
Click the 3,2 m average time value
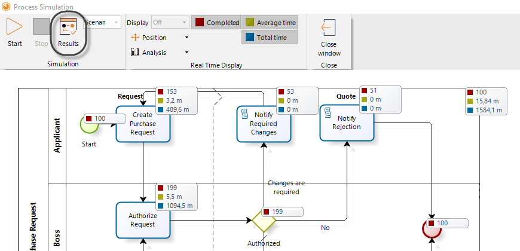coord(175,100)
